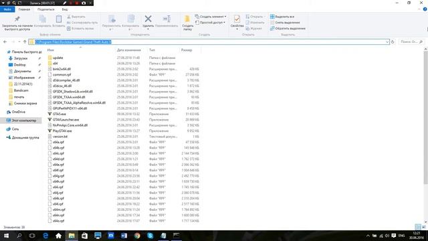Expand the Easy access (Простой доступ) dropdown
428x241 pixels.
click(225, 22)
